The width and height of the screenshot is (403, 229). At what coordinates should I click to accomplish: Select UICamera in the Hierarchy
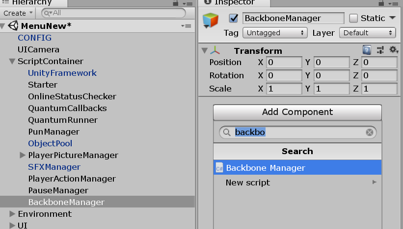coord(38,49)
